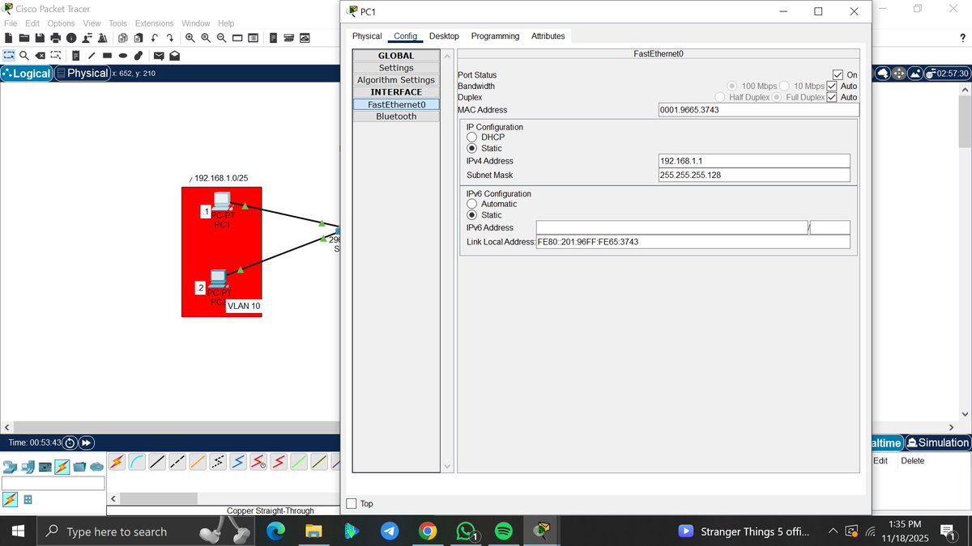
Task: Open the Network Devices category with lightning bolt
Action: click(62, 467)
